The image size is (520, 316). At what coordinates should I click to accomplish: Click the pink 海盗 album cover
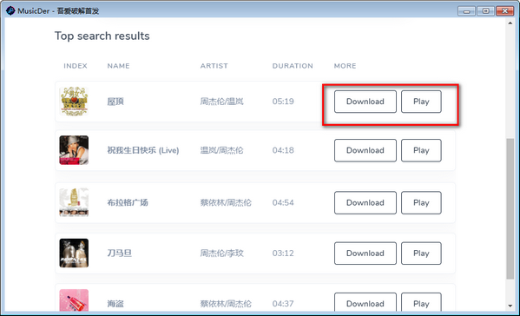tap(74, 300)
